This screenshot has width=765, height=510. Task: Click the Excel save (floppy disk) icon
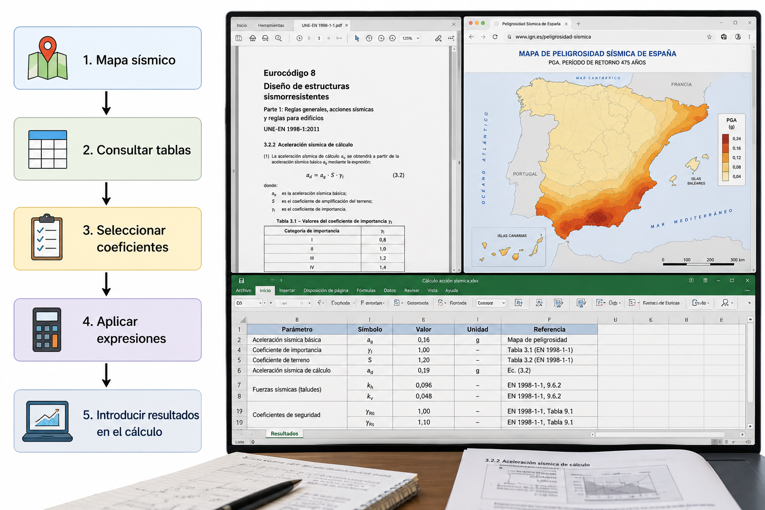[242, 280]
